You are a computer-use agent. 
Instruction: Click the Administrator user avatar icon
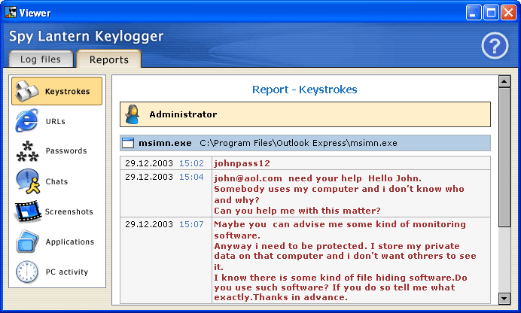coord(133,114)
